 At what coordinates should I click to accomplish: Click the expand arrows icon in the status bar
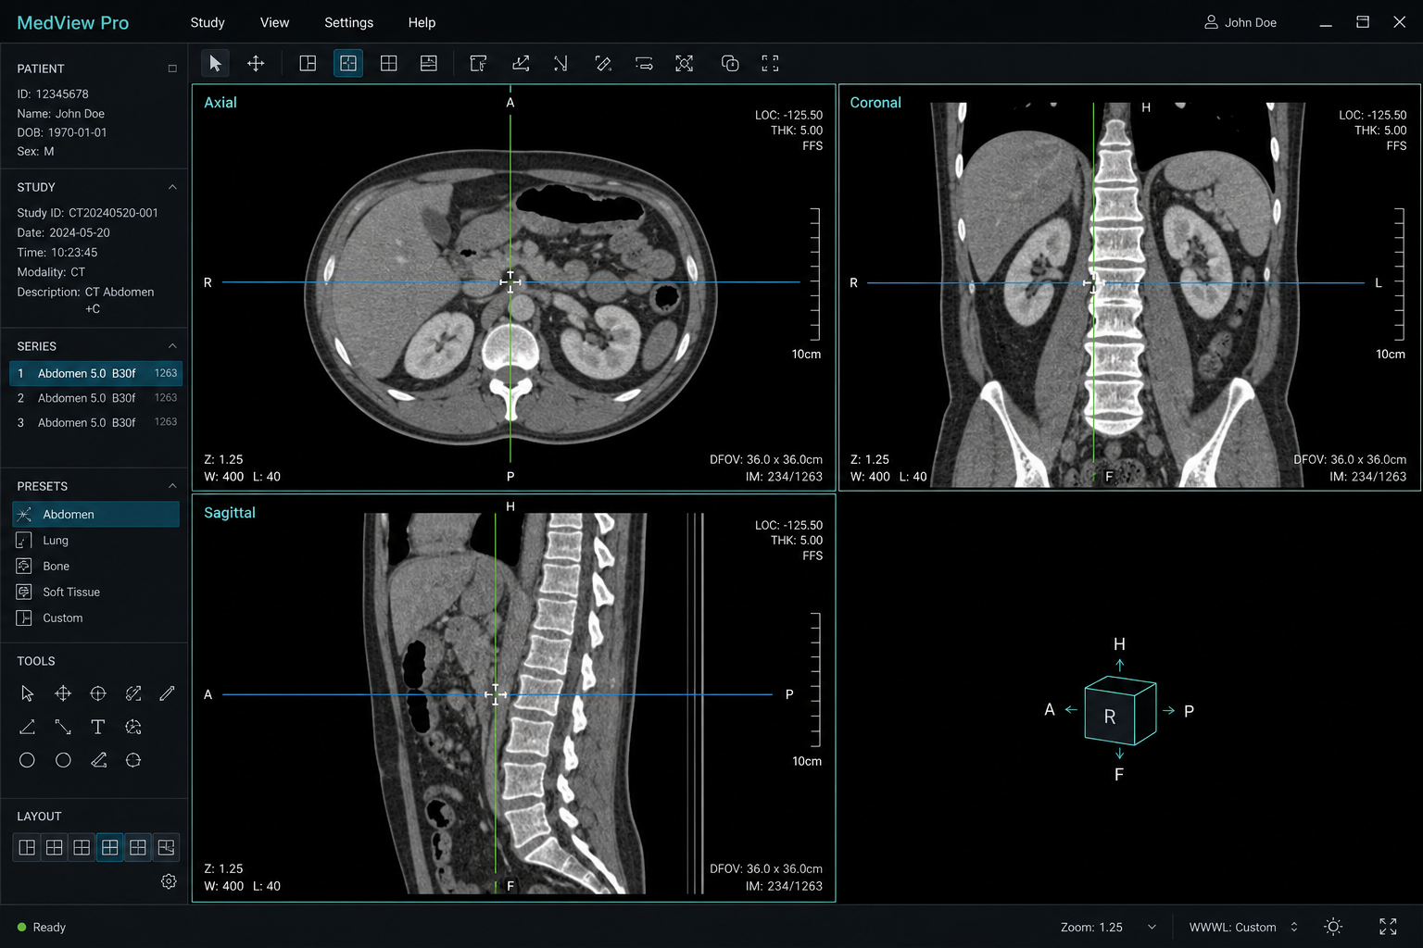[x=1388, y=927]
